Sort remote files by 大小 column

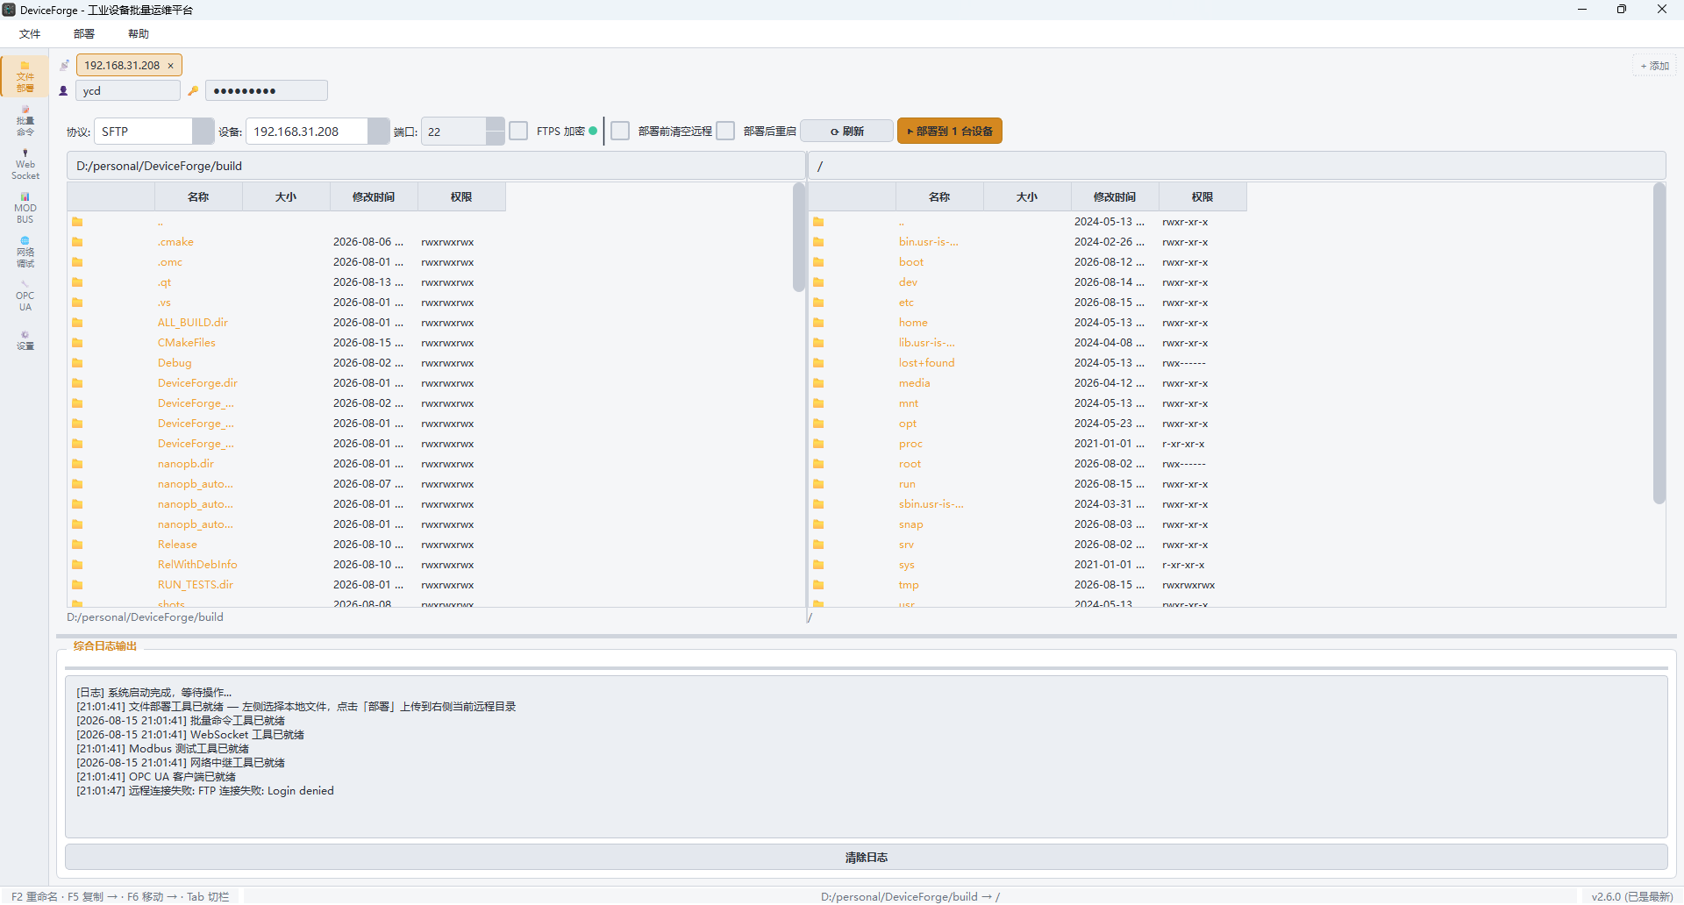click(1027, 197)
